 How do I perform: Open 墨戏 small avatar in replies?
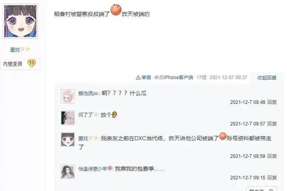(68, 139)
